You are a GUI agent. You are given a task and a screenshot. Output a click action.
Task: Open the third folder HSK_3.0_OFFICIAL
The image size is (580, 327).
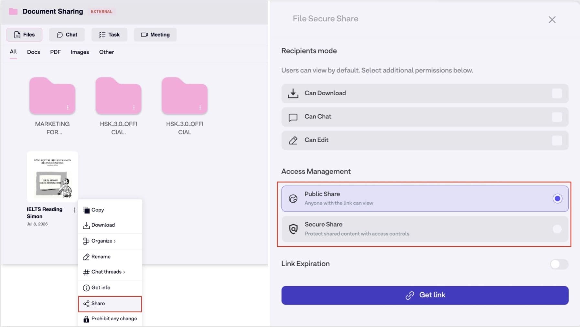click(185, 96)
